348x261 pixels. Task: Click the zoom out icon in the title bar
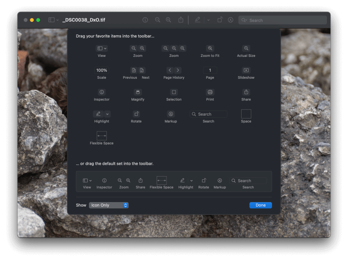pos(158,19)
